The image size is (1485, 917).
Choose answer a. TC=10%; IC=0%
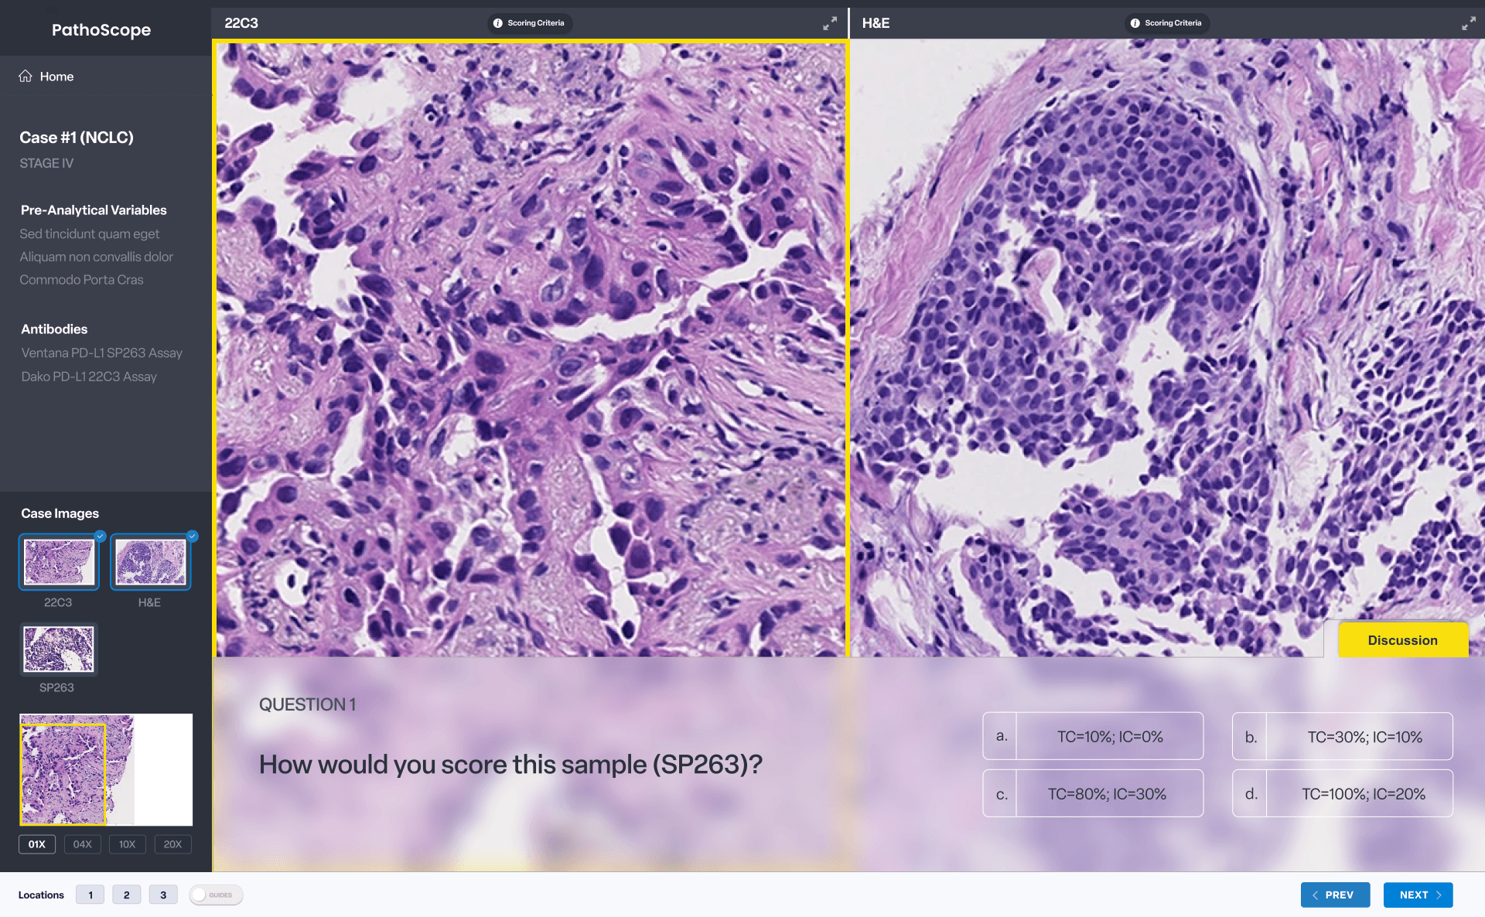[x=1093, y=736]
